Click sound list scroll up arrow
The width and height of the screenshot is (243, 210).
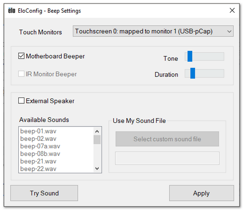(x=97, y=132)
